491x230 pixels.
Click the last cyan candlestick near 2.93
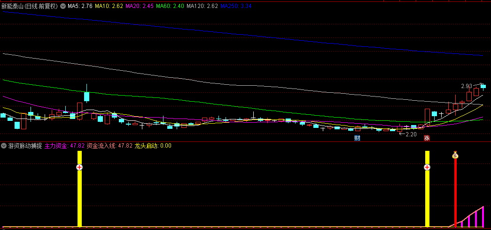pyautogui.click(x=483, y=87)
